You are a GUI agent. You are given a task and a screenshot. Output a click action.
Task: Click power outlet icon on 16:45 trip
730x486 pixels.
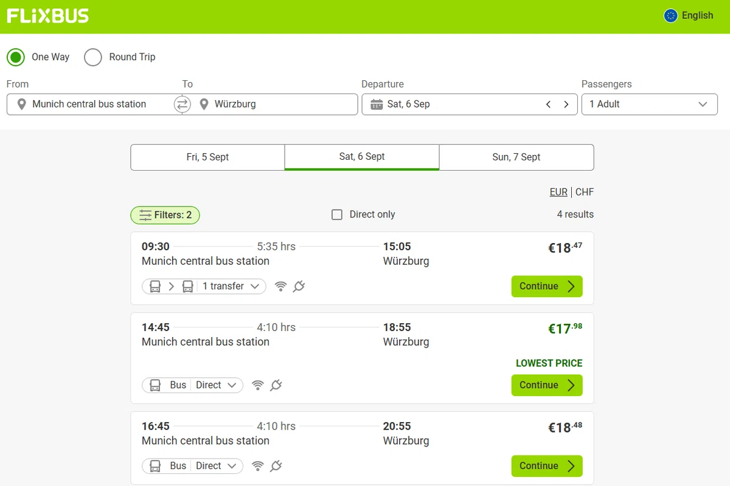(276, 466)
